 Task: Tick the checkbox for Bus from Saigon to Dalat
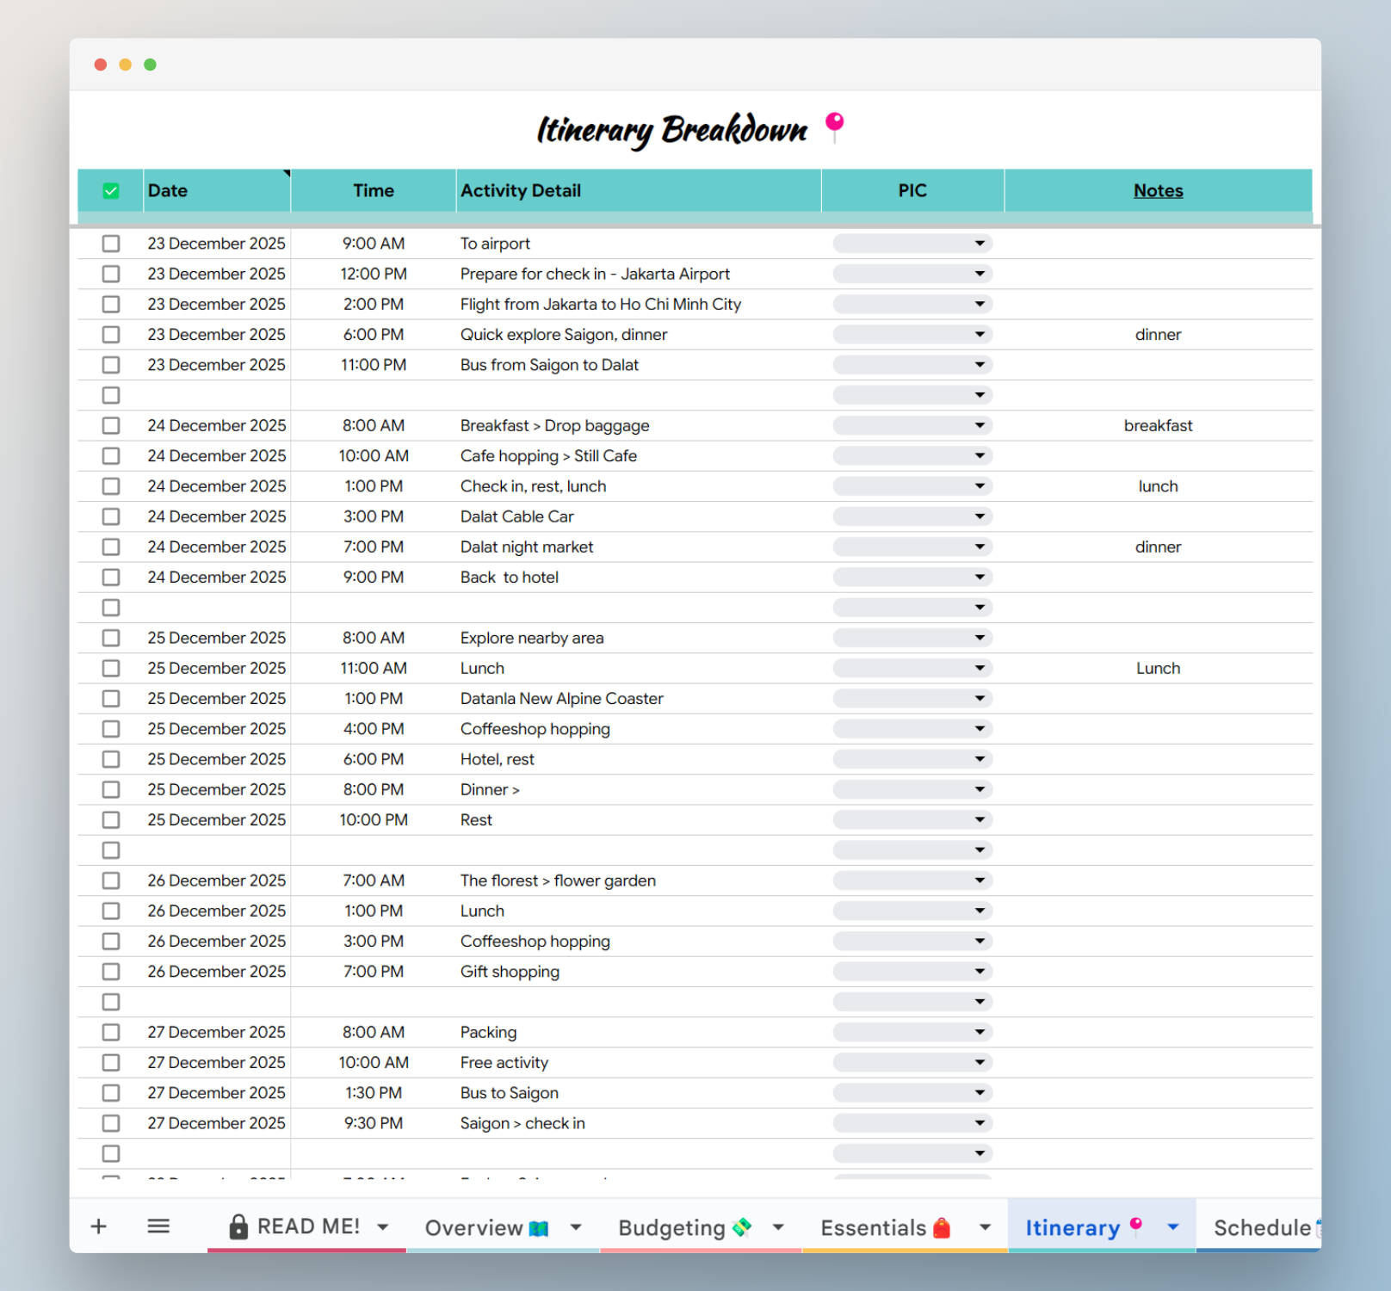(111, 365)
